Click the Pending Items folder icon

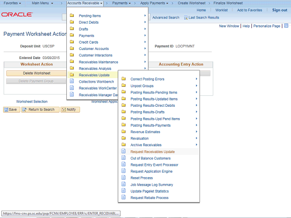coord(72,16)
